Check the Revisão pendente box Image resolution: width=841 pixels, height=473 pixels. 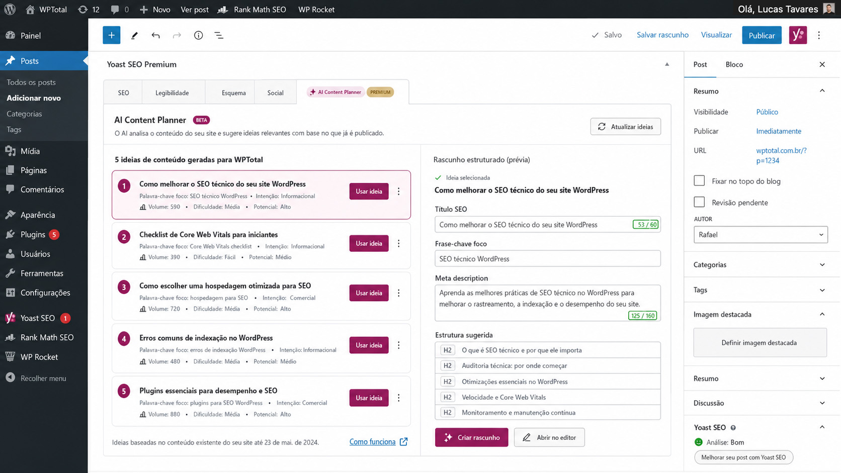[699, 202]
